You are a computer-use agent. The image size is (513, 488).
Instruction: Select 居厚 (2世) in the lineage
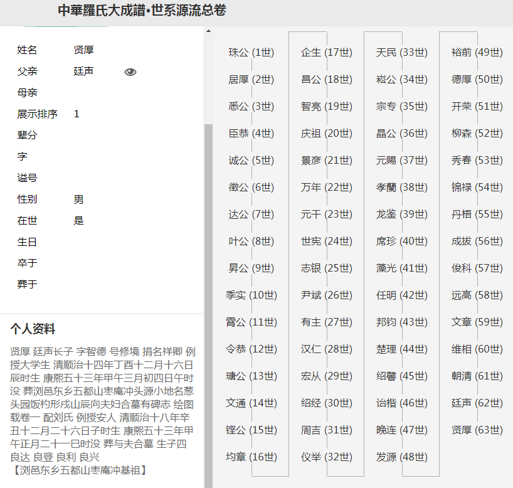click(251, 80)
